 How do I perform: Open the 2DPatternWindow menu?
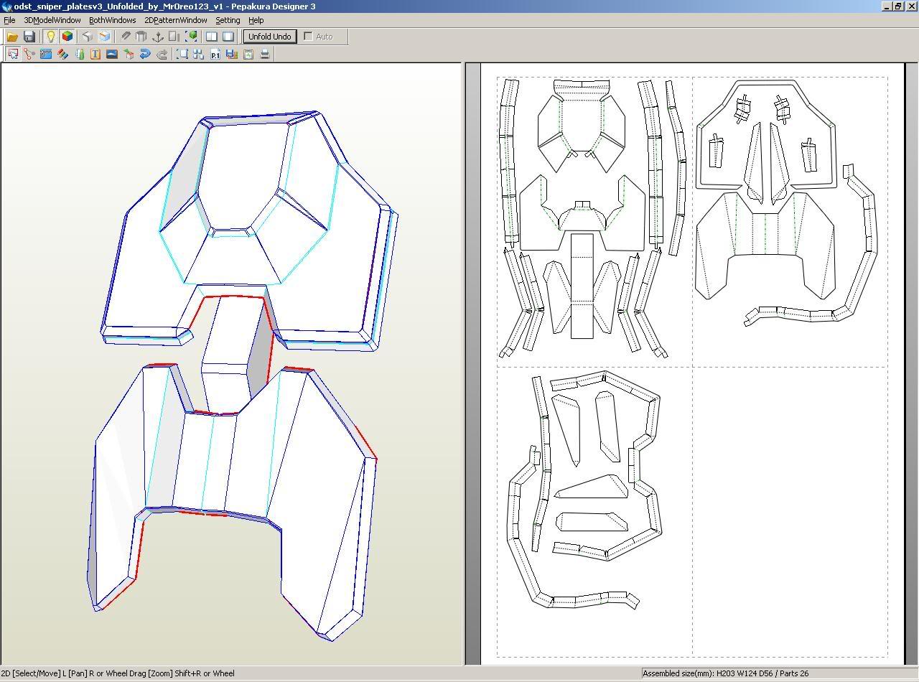point(175,20)
